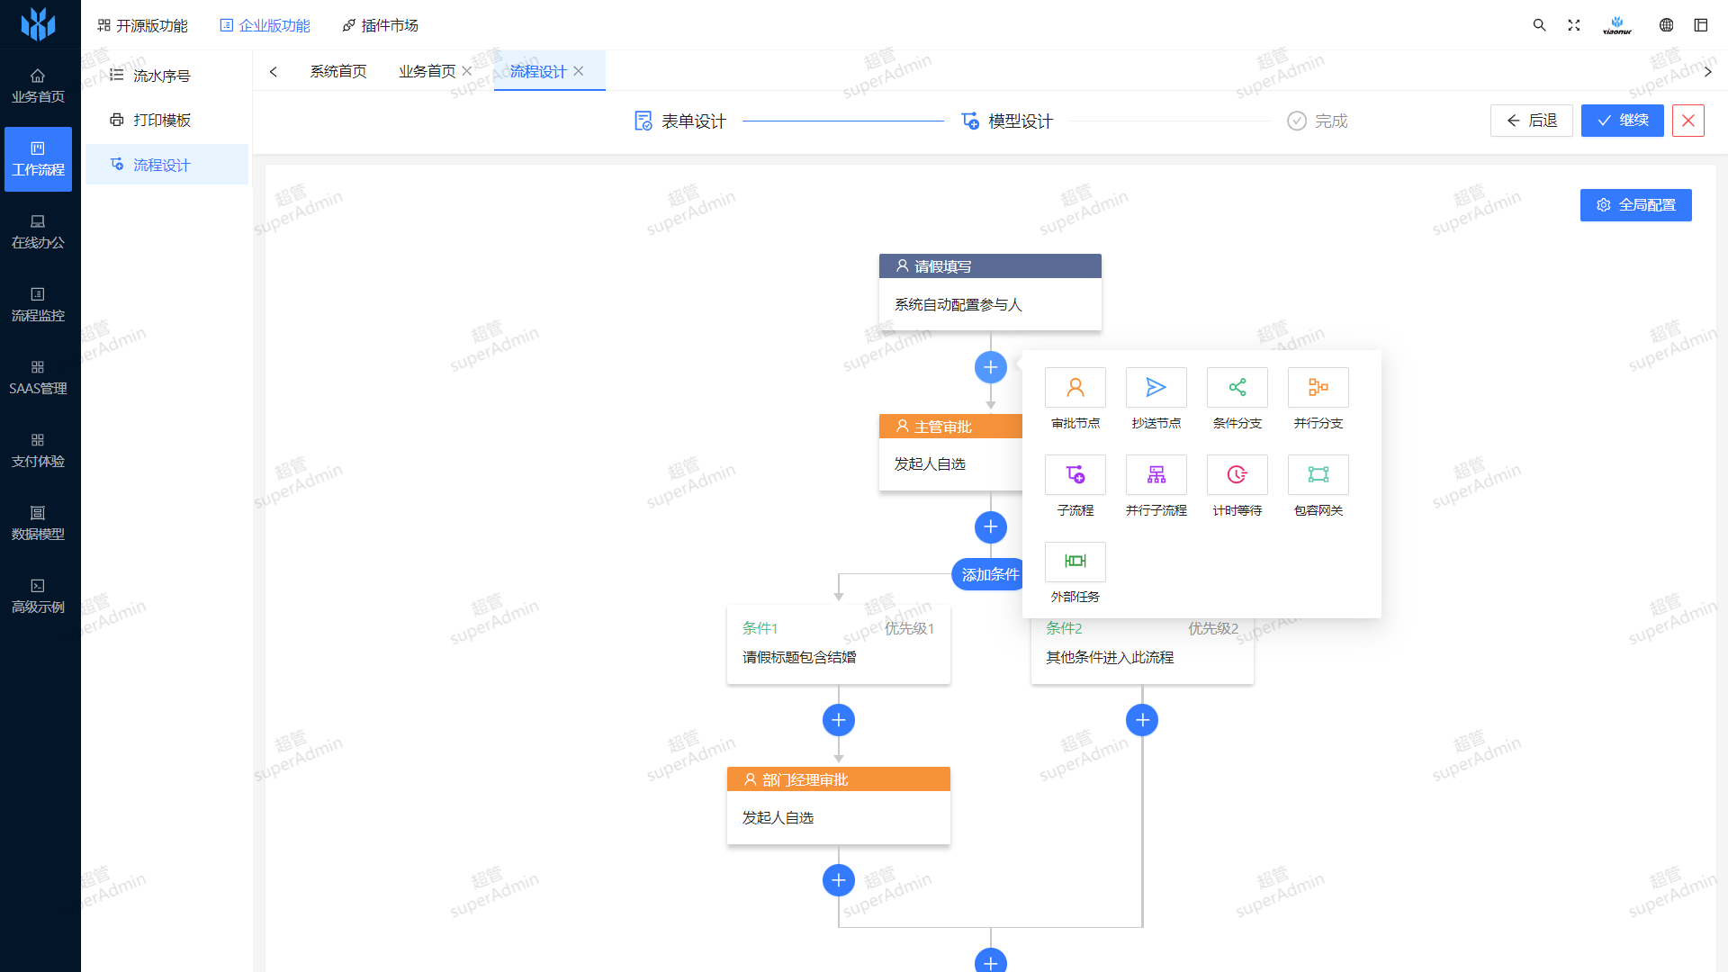This screenshot has height=972, width=1728.
Task: Select 工作流程 in sidebar
Action: click(x=38, y=159)
